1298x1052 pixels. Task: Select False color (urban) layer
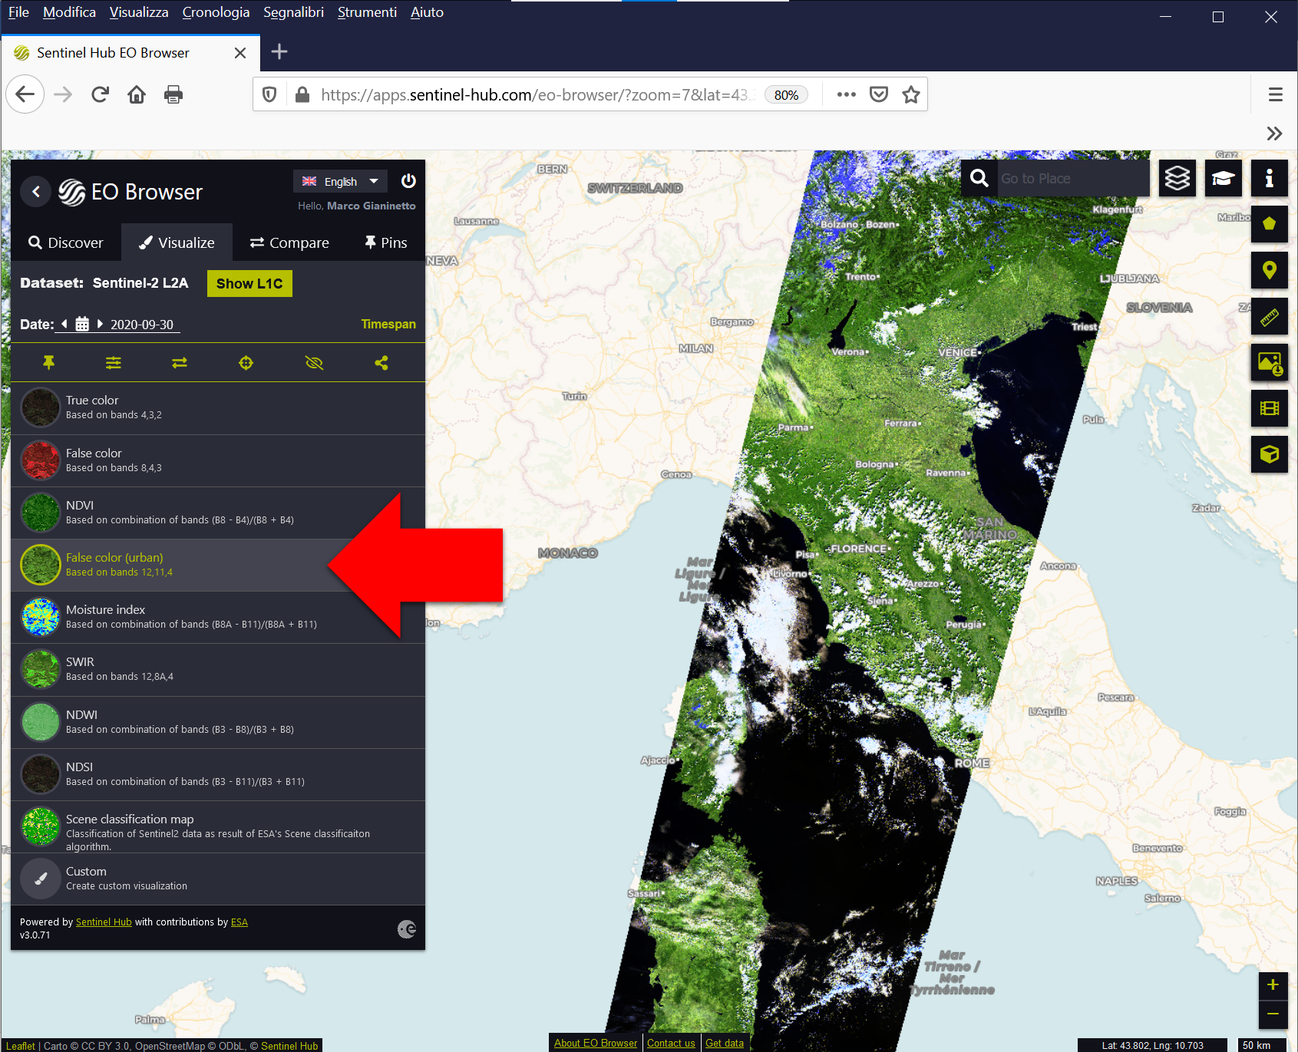tap(218, 565)
